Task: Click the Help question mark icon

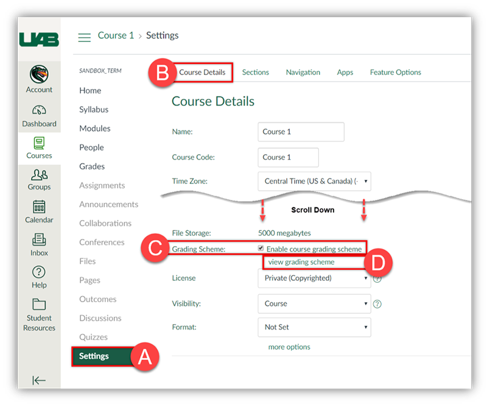Action: [x=39, y=272]
